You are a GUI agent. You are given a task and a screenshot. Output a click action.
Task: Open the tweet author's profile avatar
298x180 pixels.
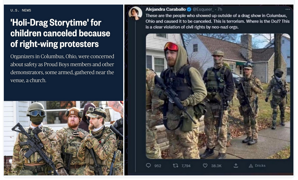pyautogui.click(x=135, y=13)
